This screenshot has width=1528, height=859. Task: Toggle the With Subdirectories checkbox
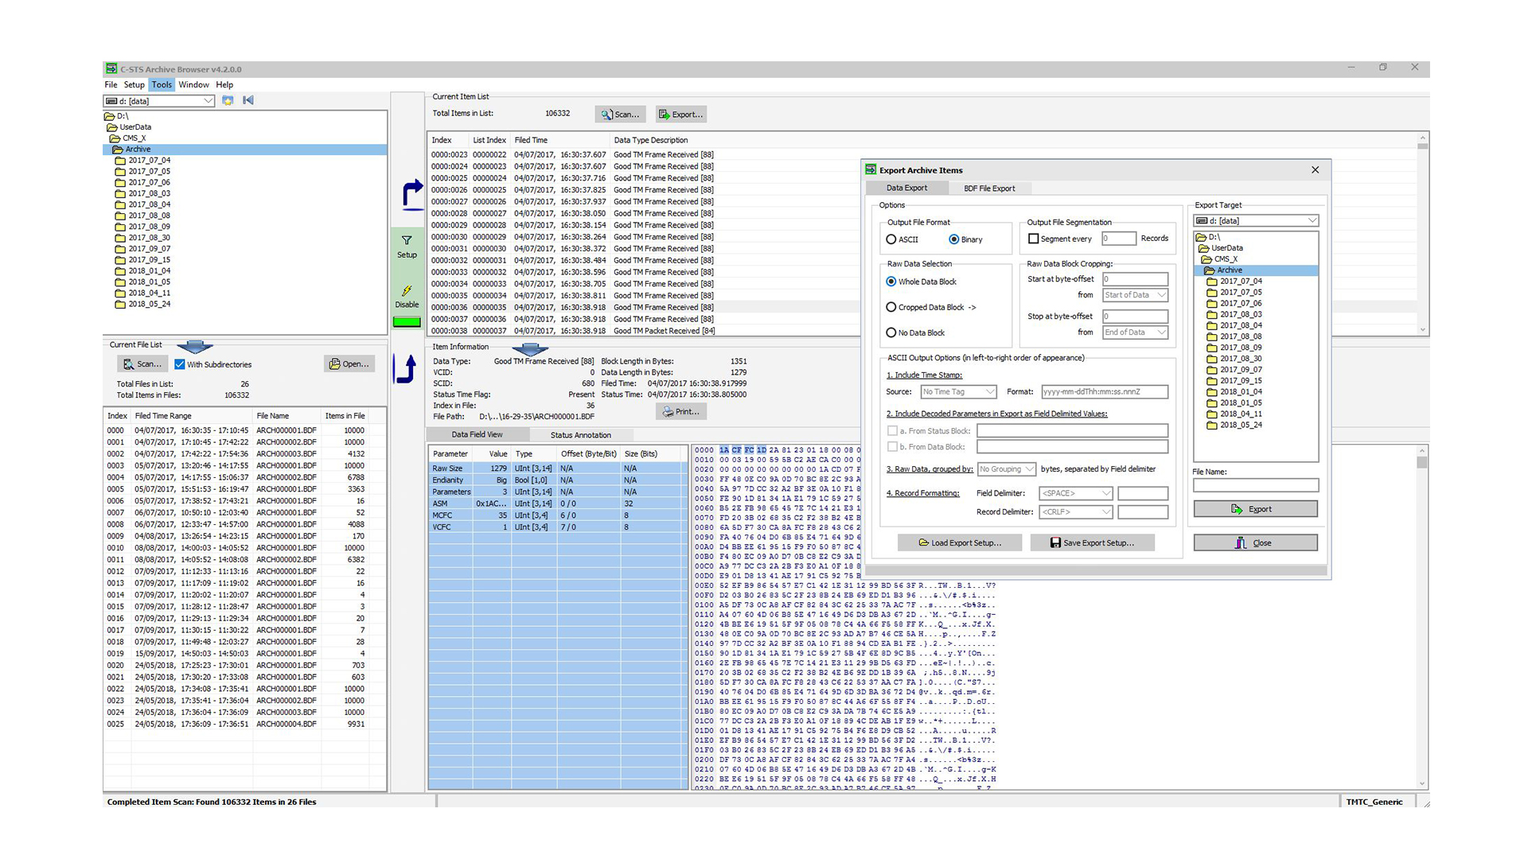[x=180, y=364]
